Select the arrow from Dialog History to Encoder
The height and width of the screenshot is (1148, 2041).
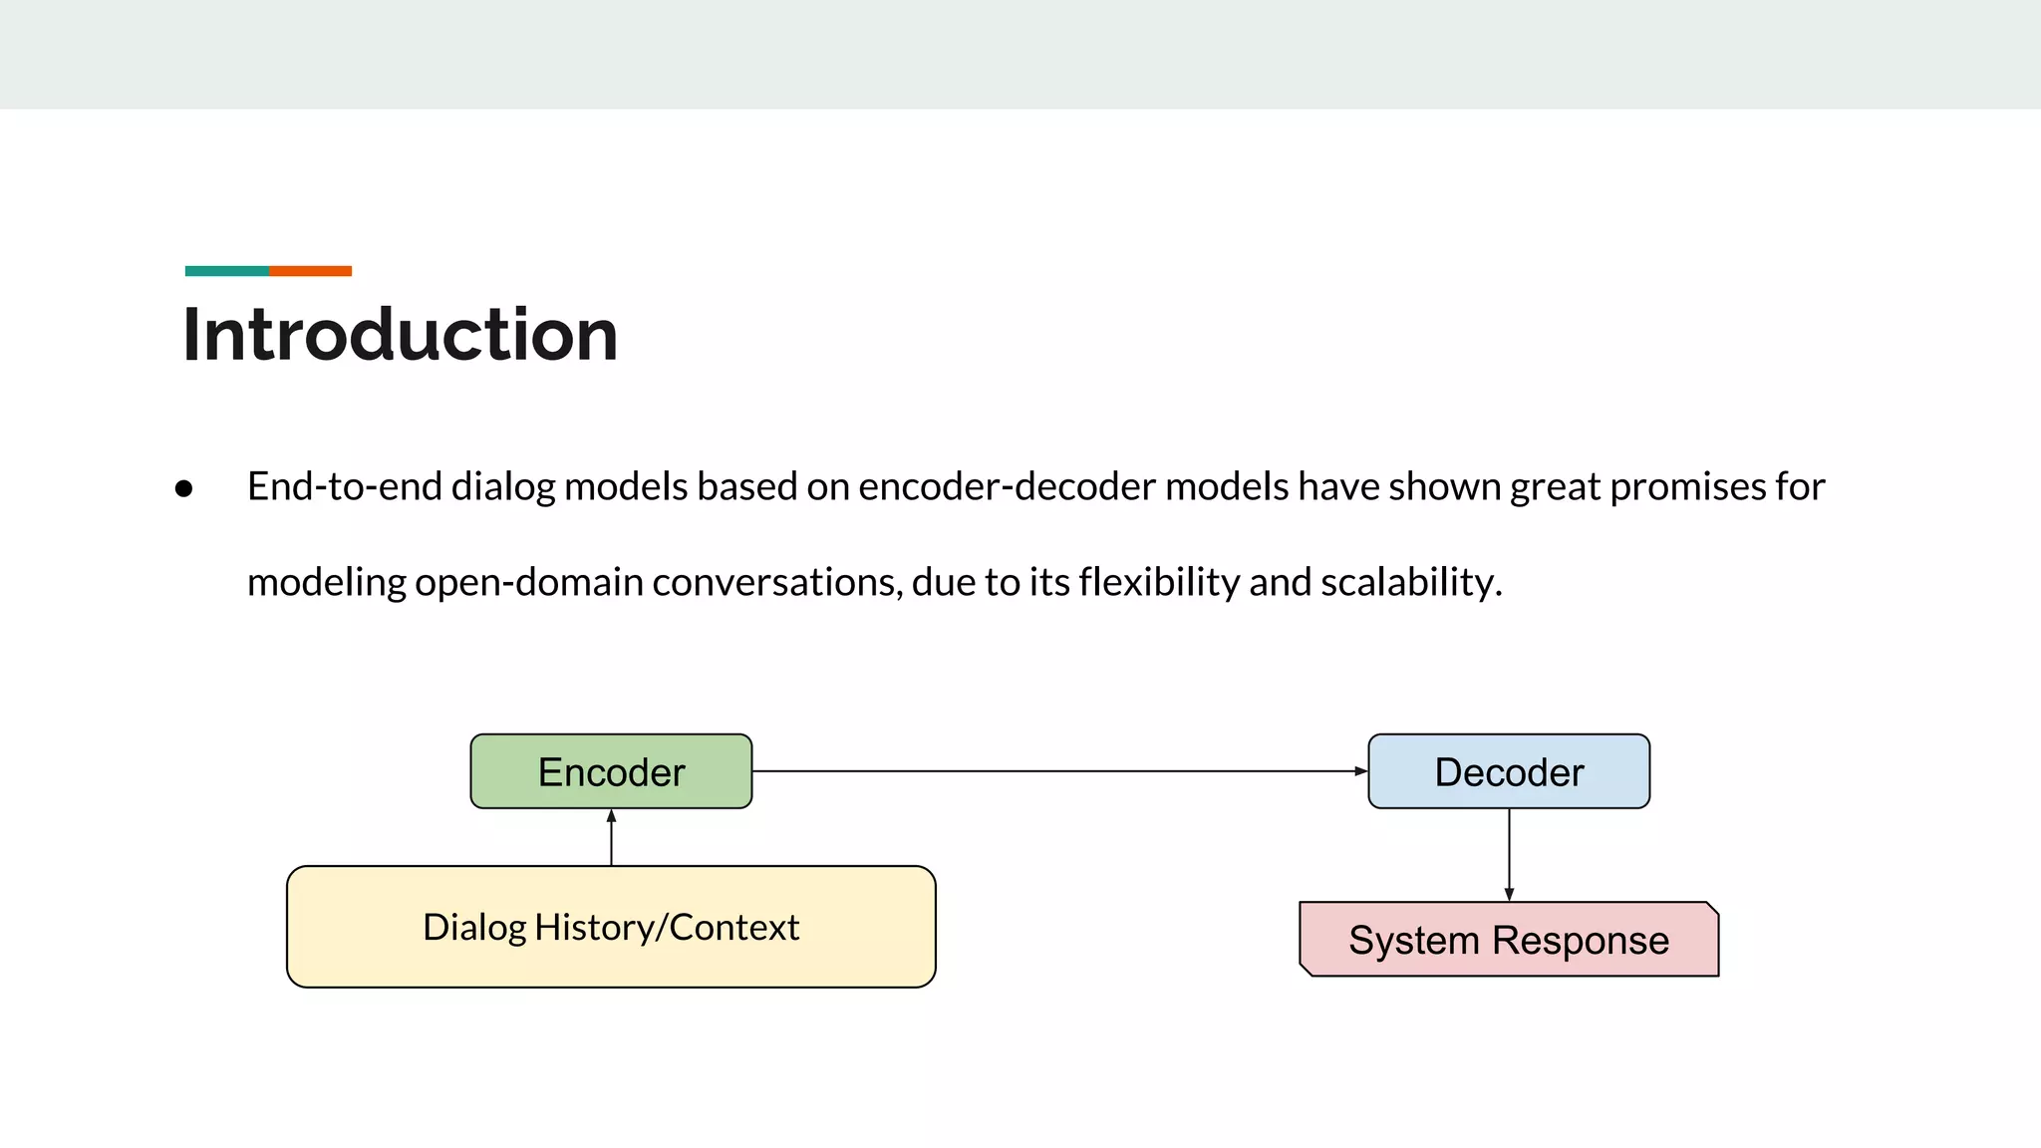(611, 837)
